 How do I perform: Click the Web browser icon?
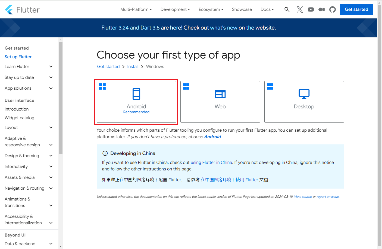click(220, 94)
